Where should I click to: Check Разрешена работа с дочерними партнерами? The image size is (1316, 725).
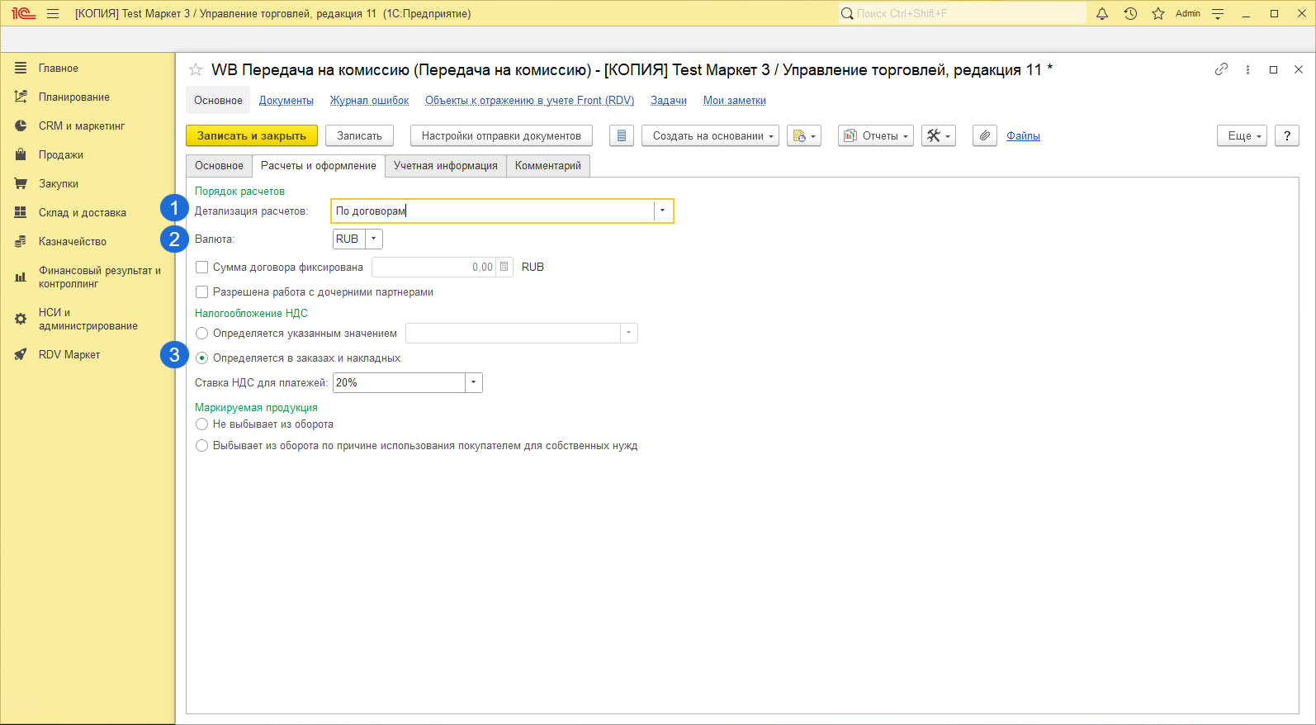(201, 291)
